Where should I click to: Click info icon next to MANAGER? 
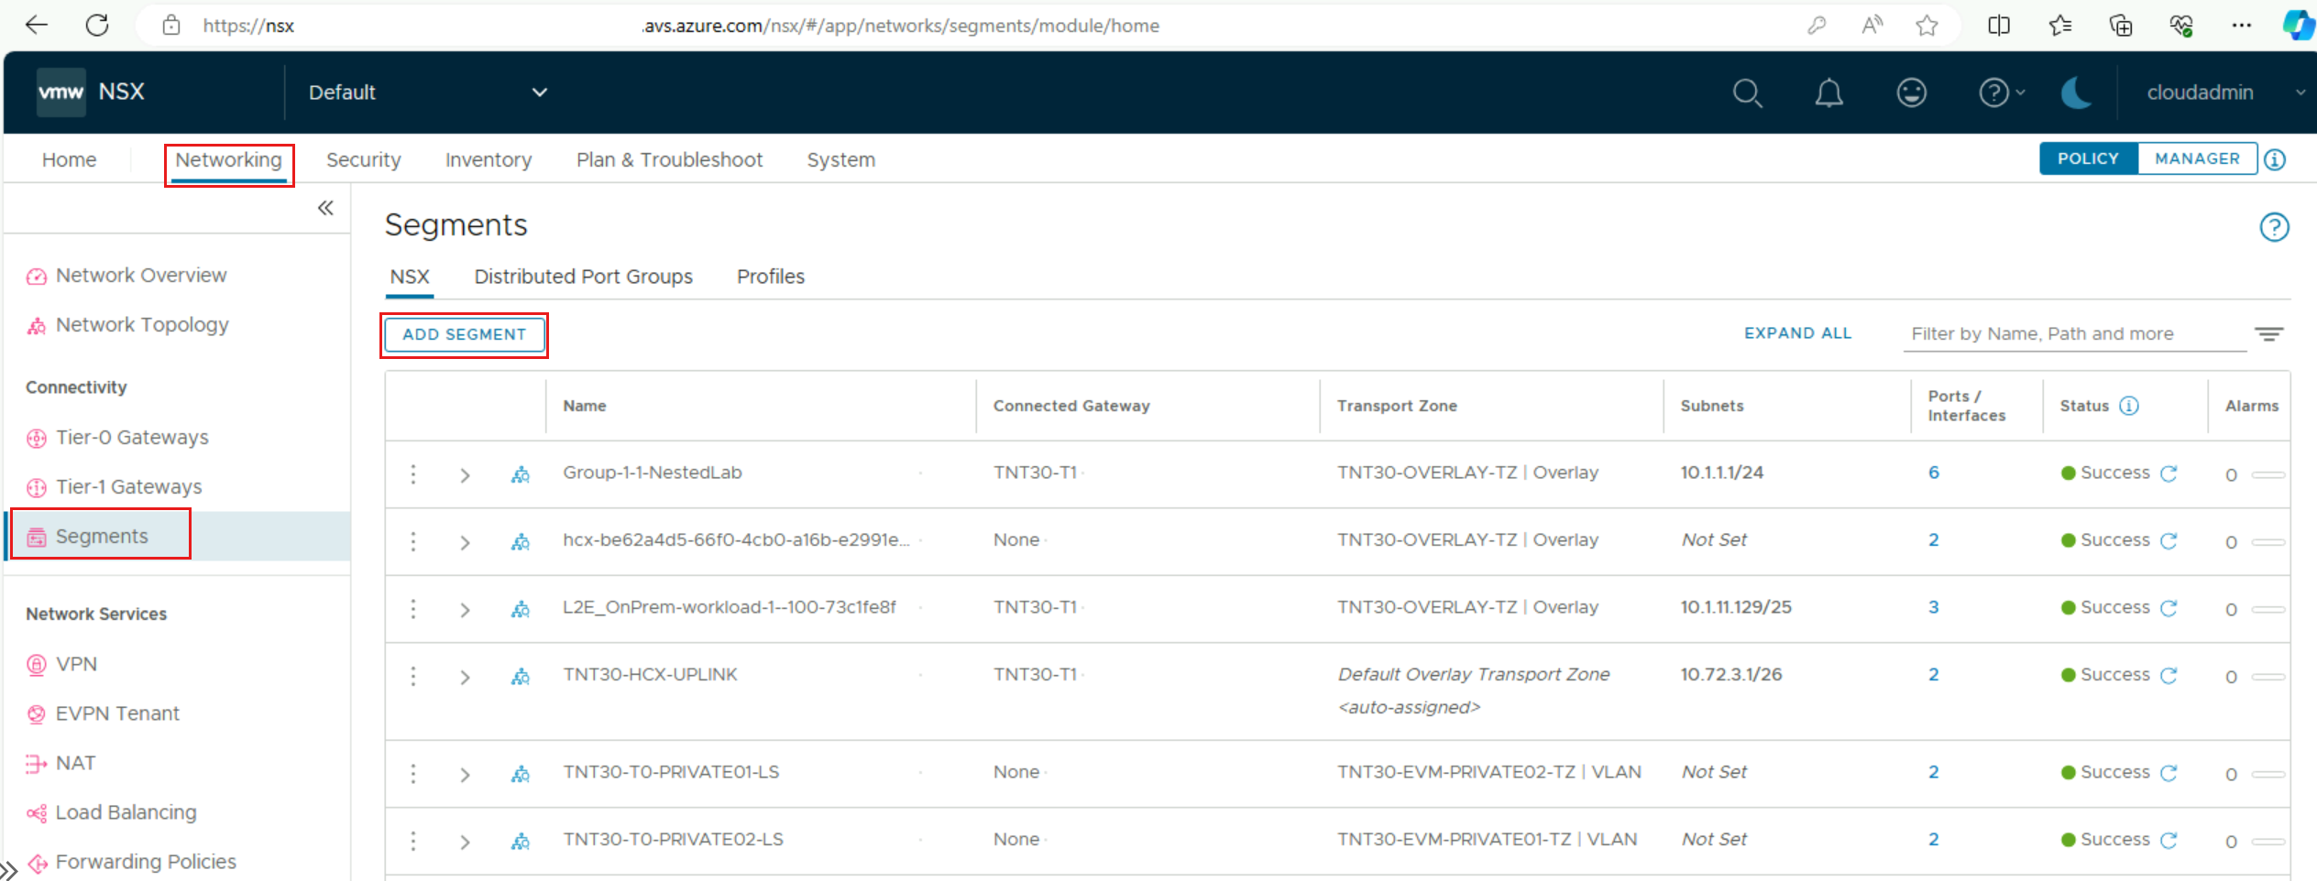tap(2275, 159)
